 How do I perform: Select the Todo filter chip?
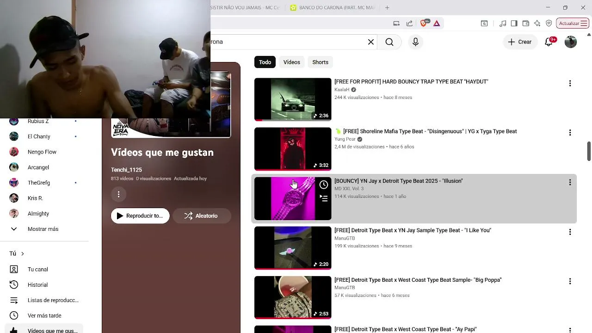tap(265, 62)
